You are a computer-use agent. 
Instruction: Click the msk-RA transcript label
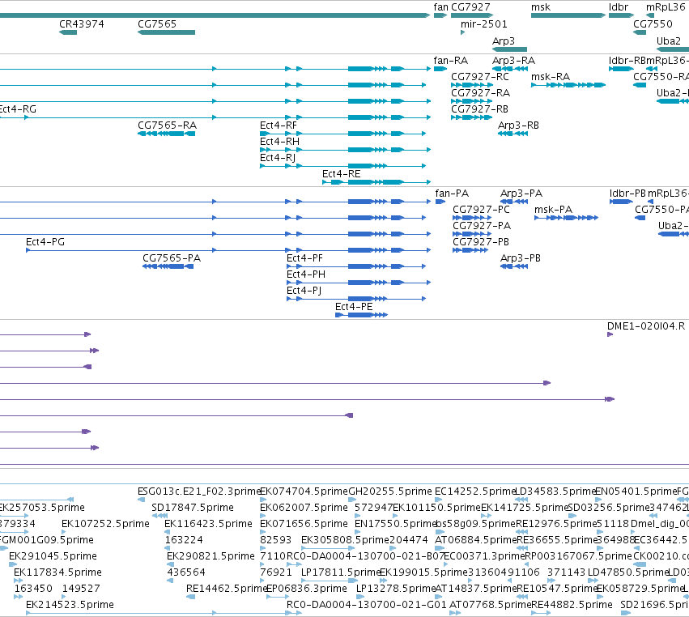[550, 76]
